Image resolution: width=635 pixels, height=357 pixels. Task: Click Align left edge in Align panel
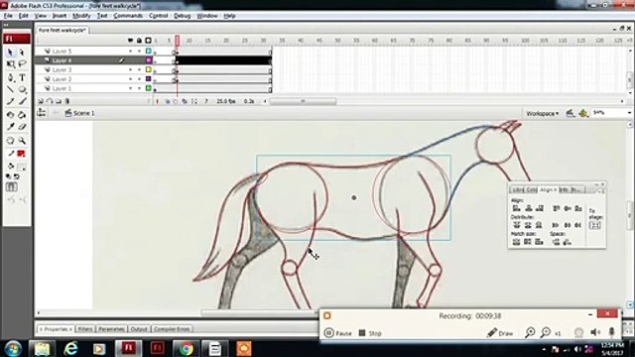[x=516, y=208]
